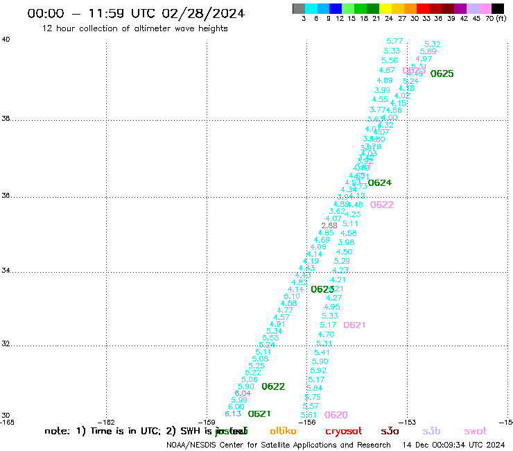Click the wave height value 5.25

256,366
